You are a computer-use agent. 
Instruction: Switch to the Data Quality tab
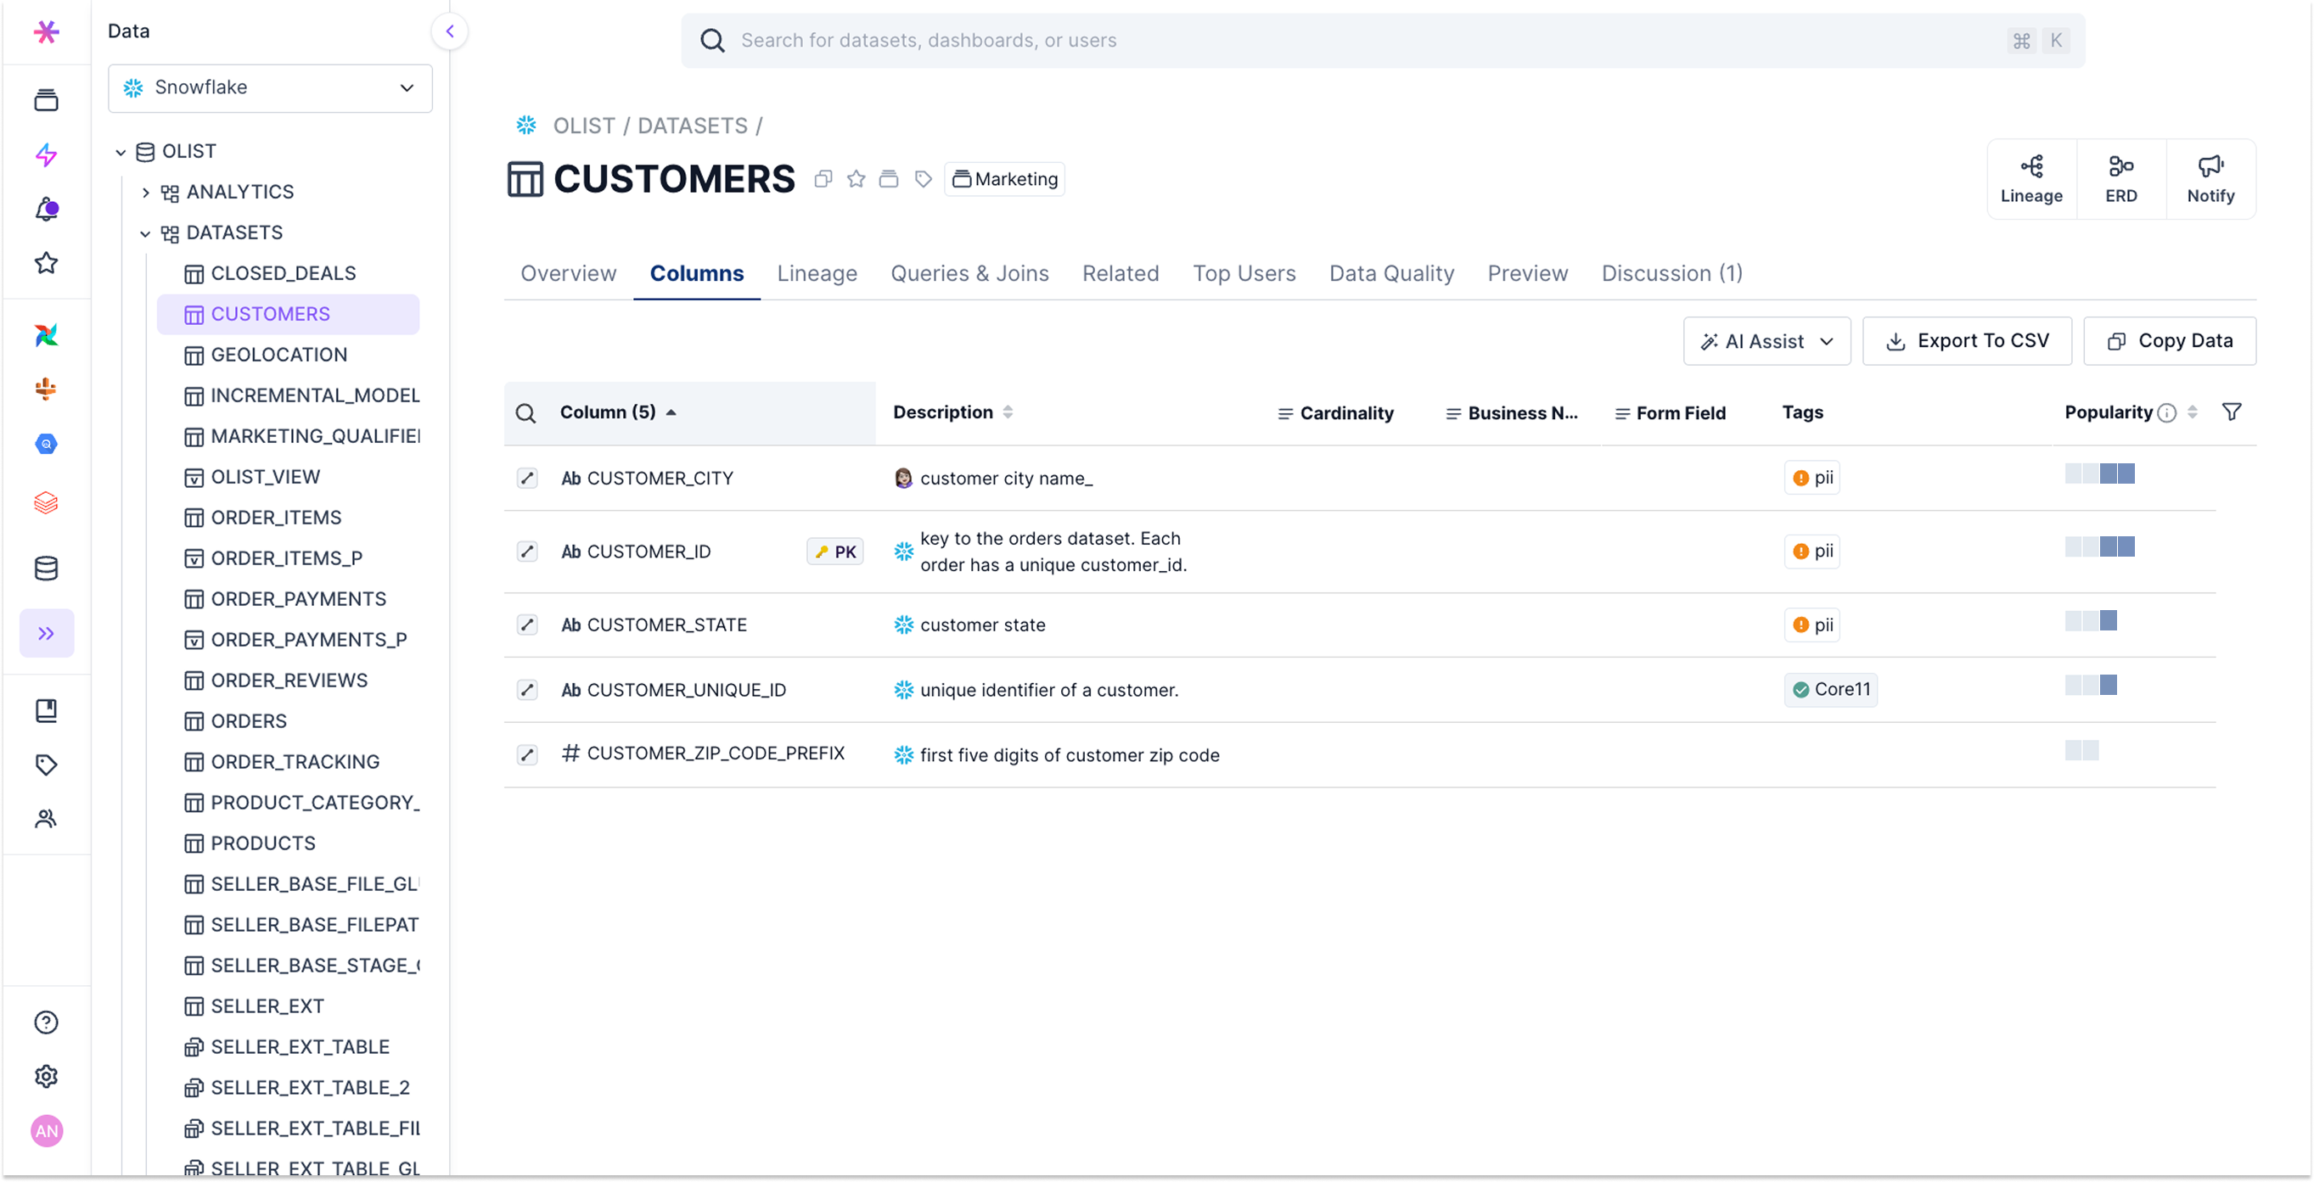point(1390,273)
